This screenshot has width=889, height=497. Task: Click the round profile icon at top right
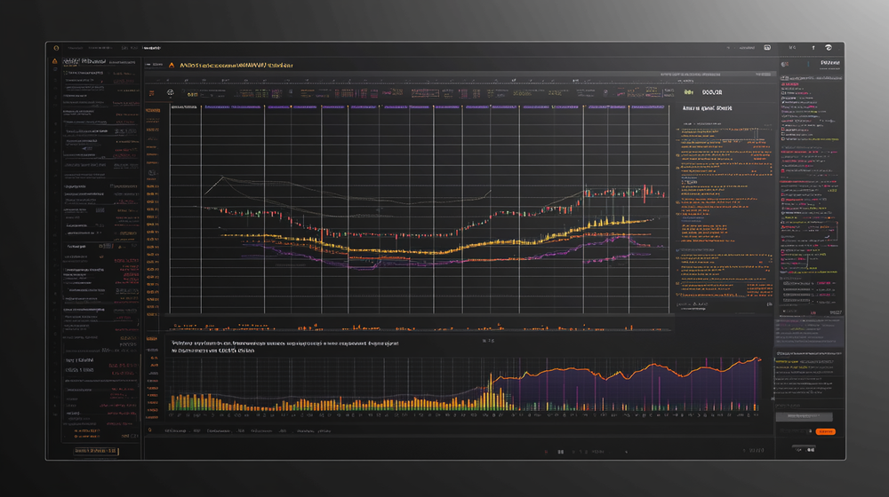829,48
